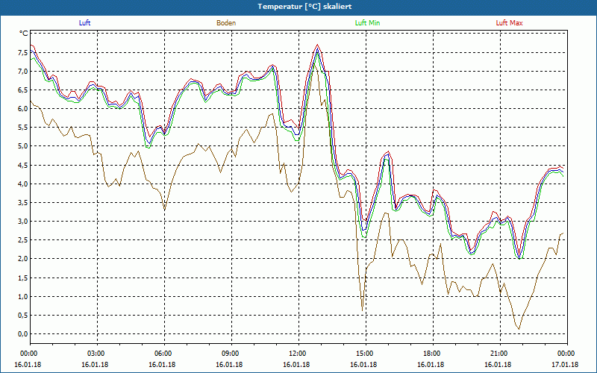Click the '03:00' time axis label

(x=97, y=354)
